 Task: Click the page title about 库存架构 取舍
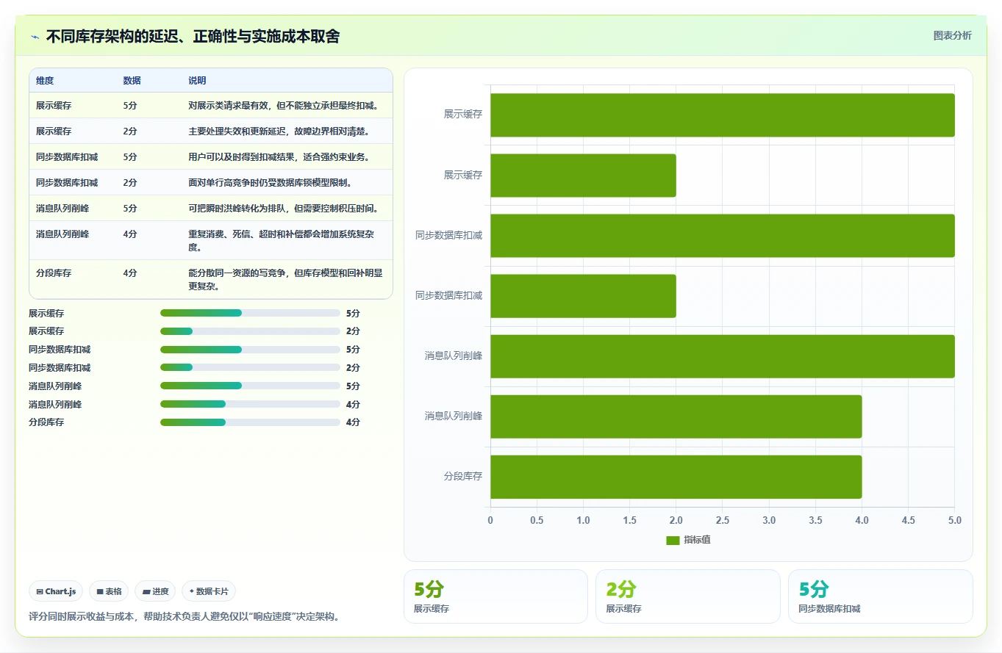point(193,37)
